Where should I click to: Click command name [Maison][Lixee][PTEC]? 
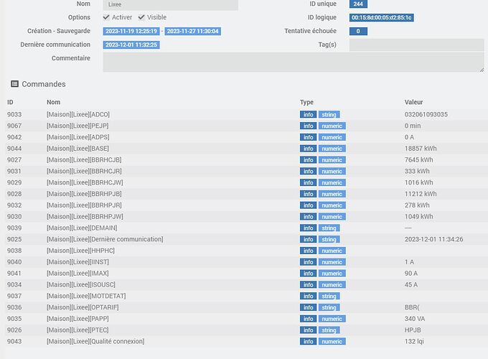(x=78, y=330)
